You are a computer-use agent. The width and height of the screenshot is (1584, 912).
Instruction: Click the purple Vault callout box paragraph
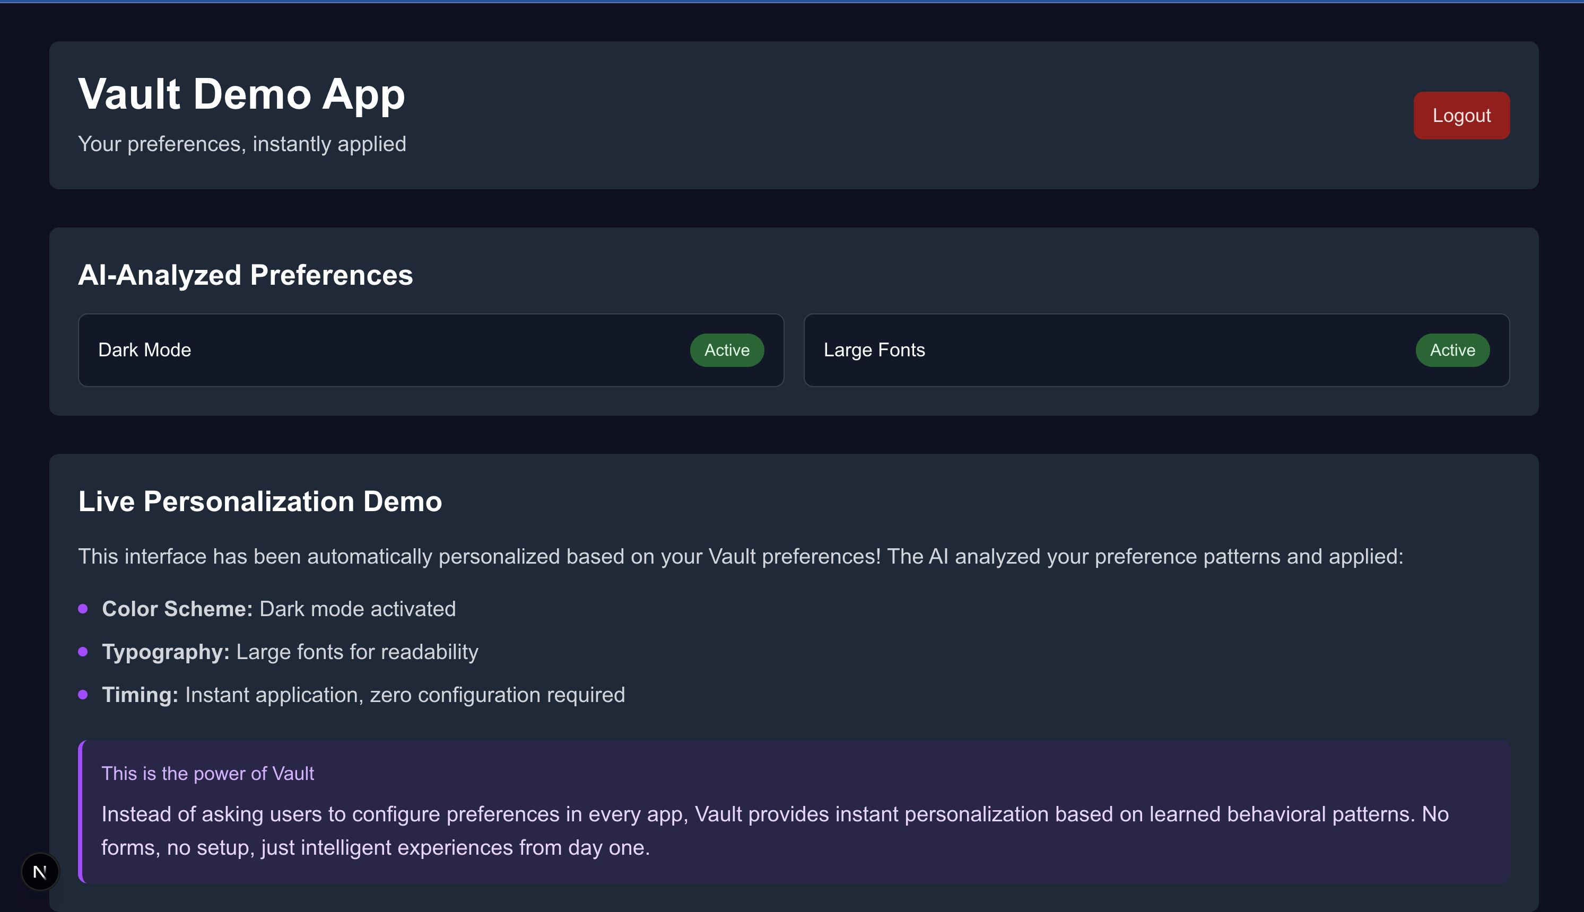click(x=774, y=830)
